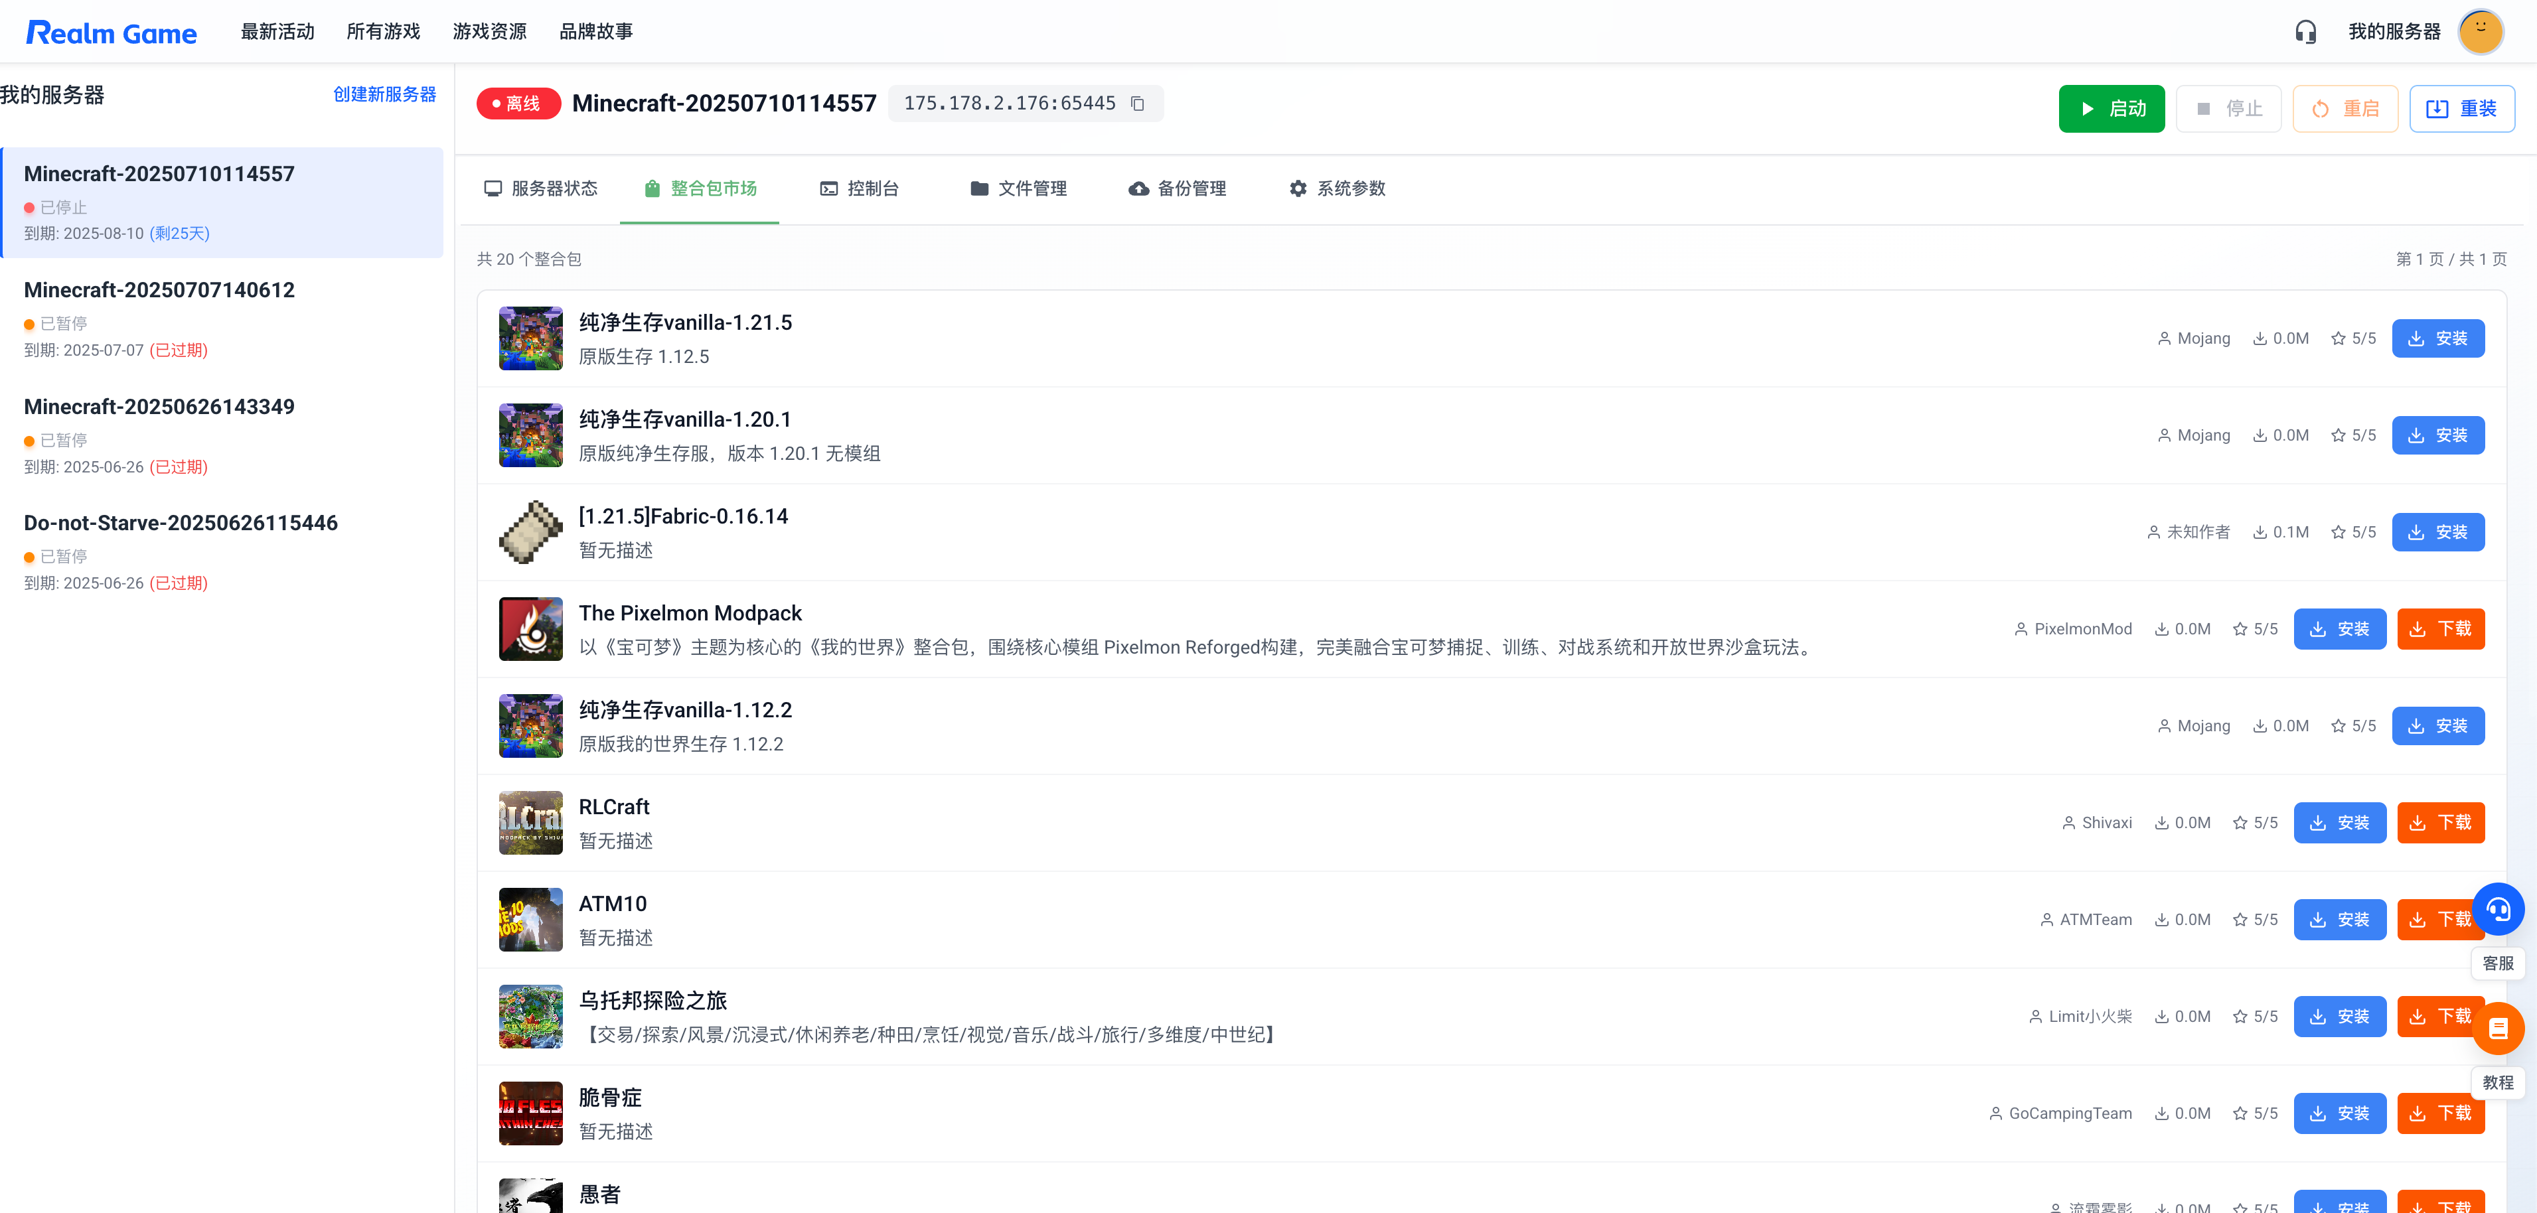Click 创建新服务器 link
2537x1213 pixels.
point(384,94)
